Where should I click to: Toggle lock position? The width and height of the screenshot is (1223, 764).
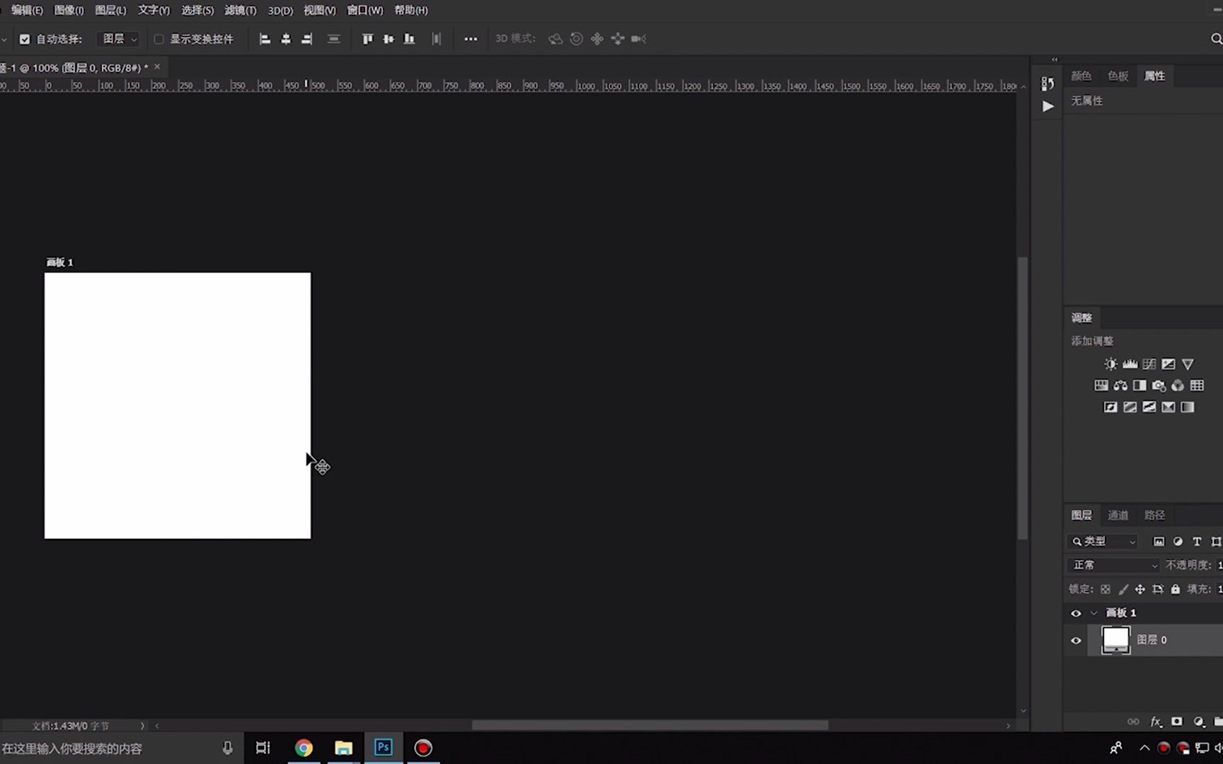tap(1140, 589)
